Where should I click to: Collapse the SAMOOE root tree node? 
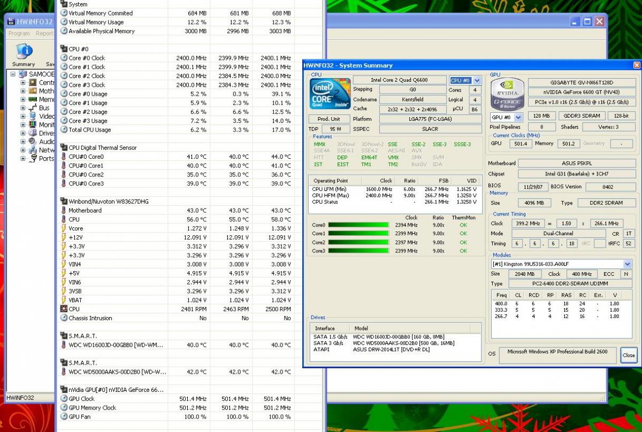point(13,74)
